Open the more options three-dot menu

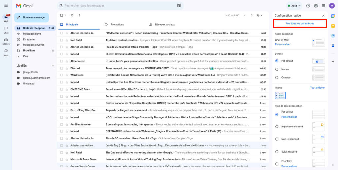point(79,15)
